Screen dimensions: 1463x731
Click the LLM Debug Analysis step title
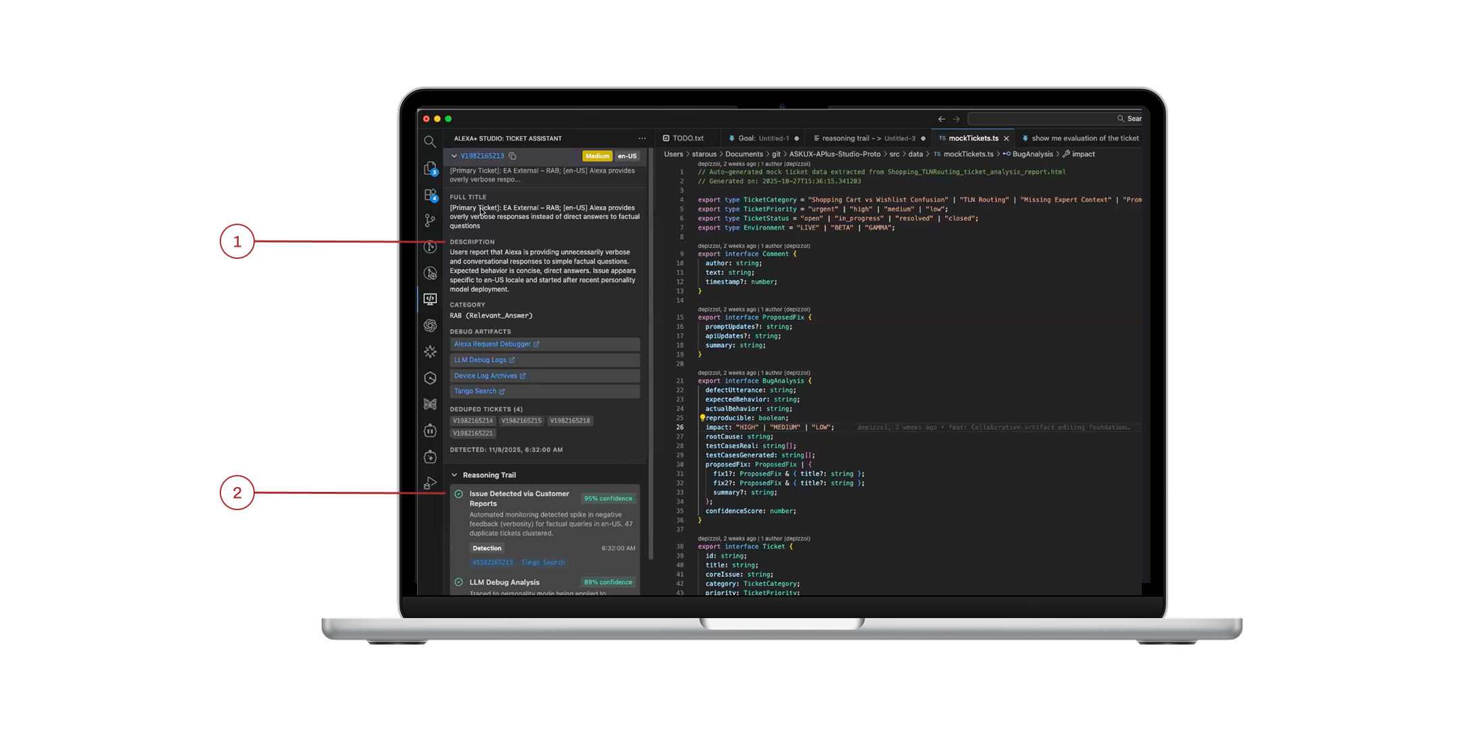click(x=504, y=582)
